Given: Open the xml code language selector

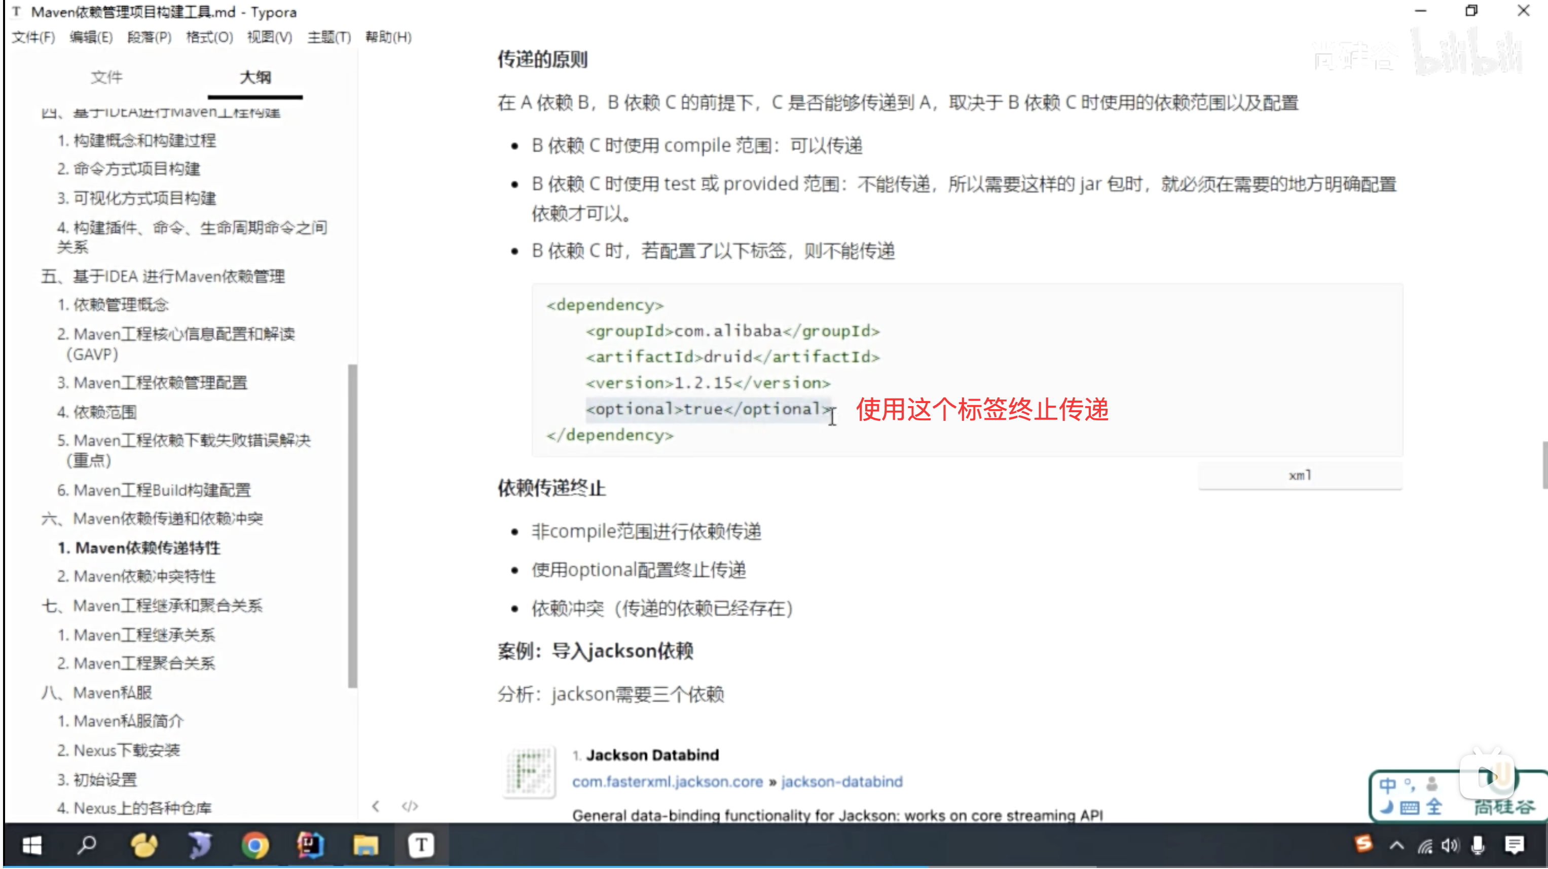Looking at the screenshot, I should [1300, 476].
